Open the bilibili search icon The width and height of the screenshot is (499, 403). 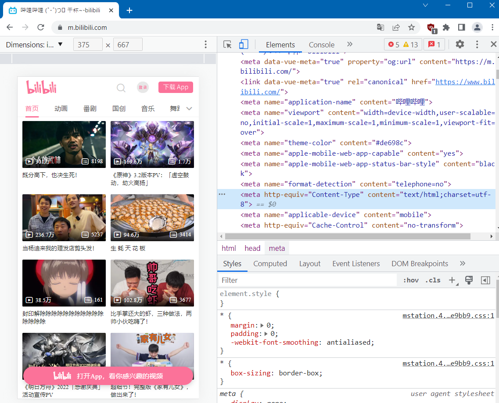click(121, 87)
